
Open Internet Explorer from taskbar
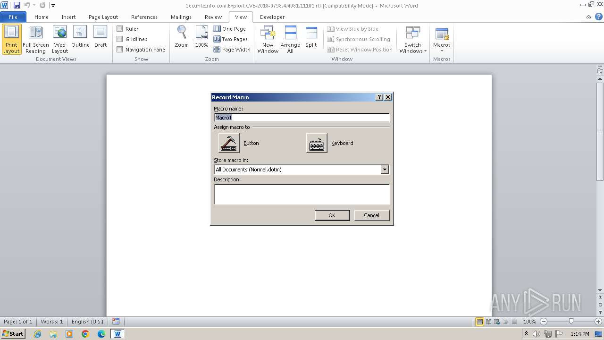click(x=37, y=334)
